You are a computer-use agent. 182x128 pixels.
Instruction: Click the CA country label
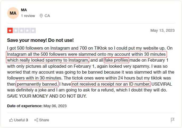[47, 16]
